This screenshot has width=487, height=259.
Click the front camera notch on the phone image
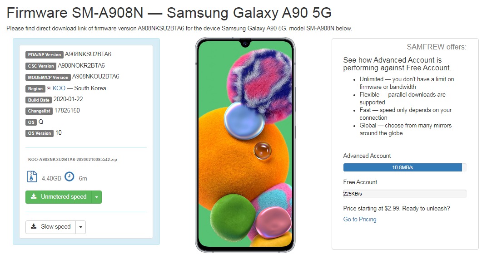pos(245,44)
